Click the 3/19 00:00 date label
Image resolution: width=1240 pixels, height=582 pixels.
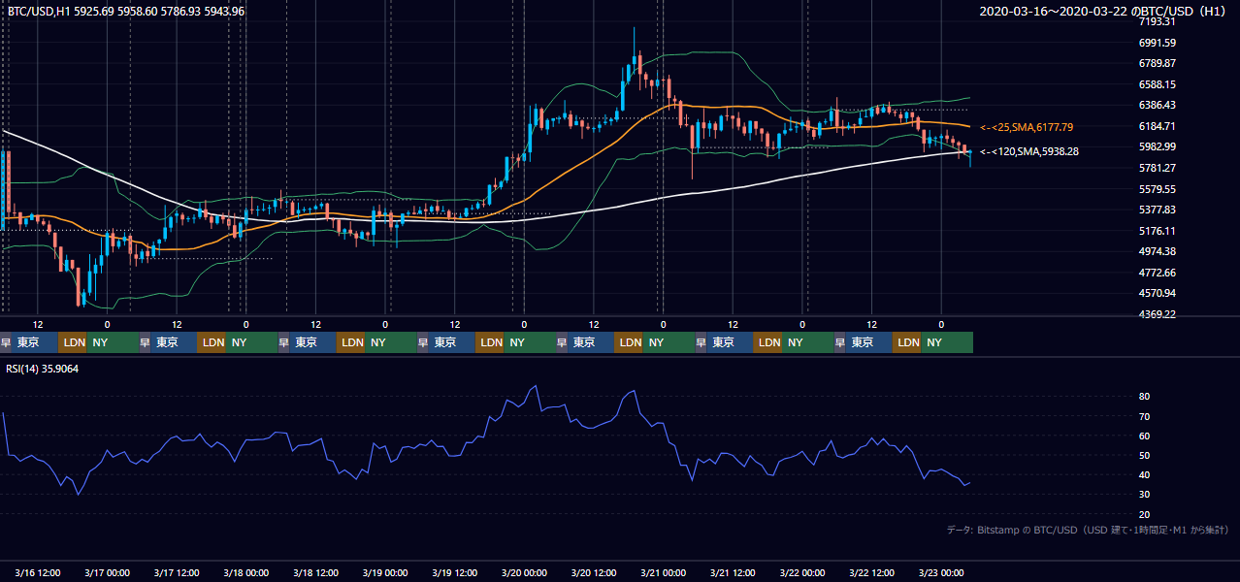pos(385,572)
